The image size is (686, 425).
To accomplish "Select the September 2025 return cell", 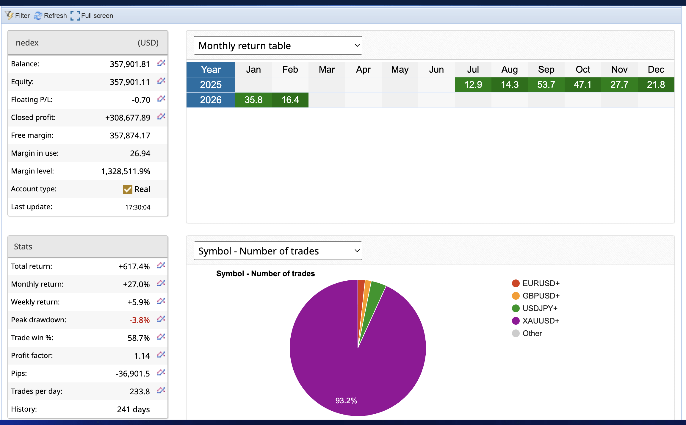I will coord(546,85).
